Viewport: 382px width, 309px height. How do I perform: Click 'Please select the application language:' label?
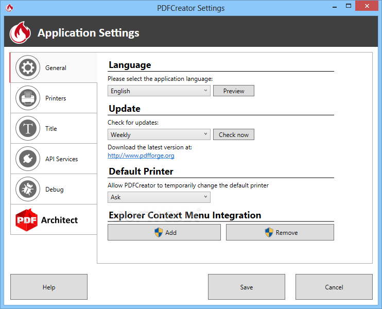(x=160, y=79)
